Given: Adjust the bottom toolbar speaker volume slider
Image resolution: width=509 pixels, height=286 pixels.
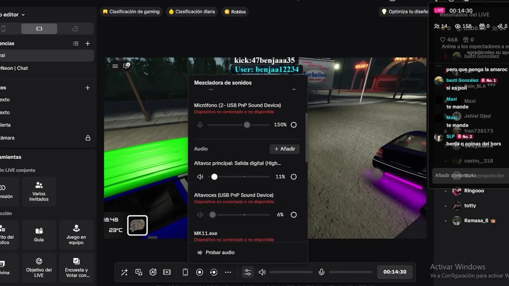Looking at the screenshot, I should 291,272.
